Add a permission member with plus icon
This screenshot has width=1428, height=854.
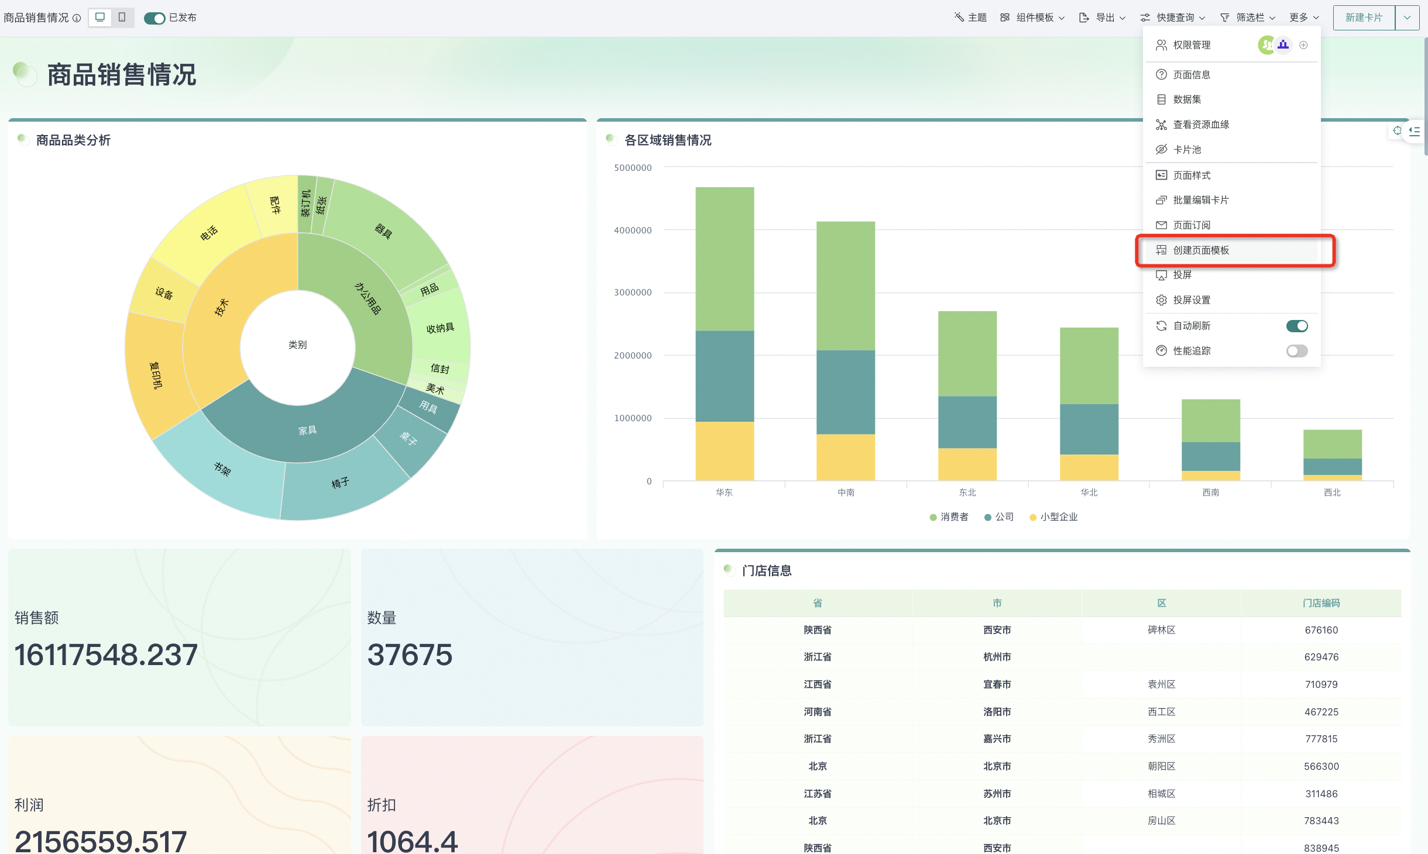coord(1303,45)
